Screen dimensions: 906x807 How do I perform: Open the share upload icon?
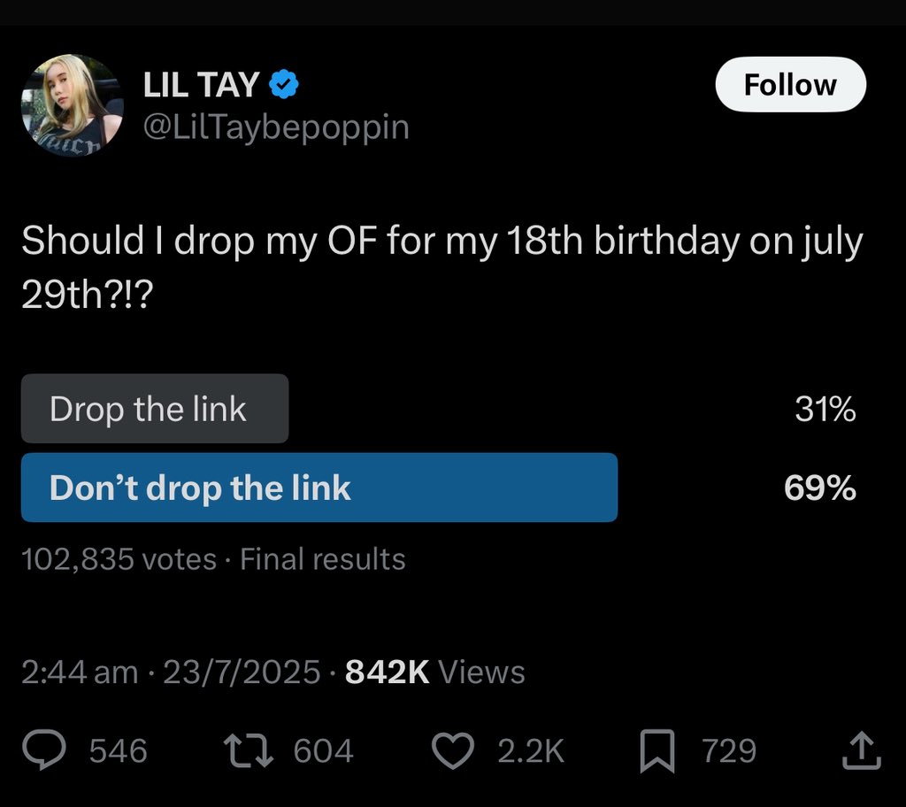pos(861,750)
